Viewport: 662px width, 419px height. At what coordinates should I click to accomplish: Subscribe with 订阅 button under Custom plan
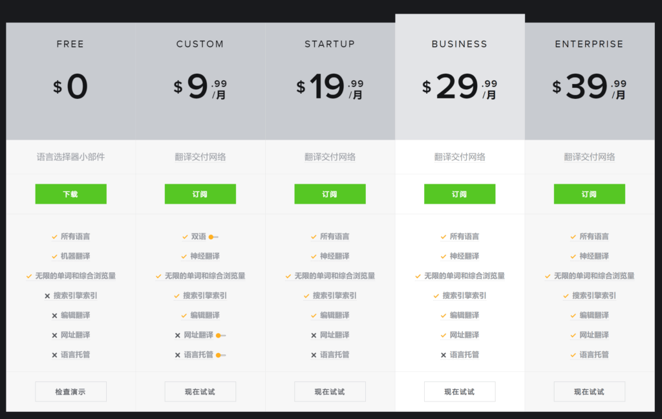(x=200, y=194)
